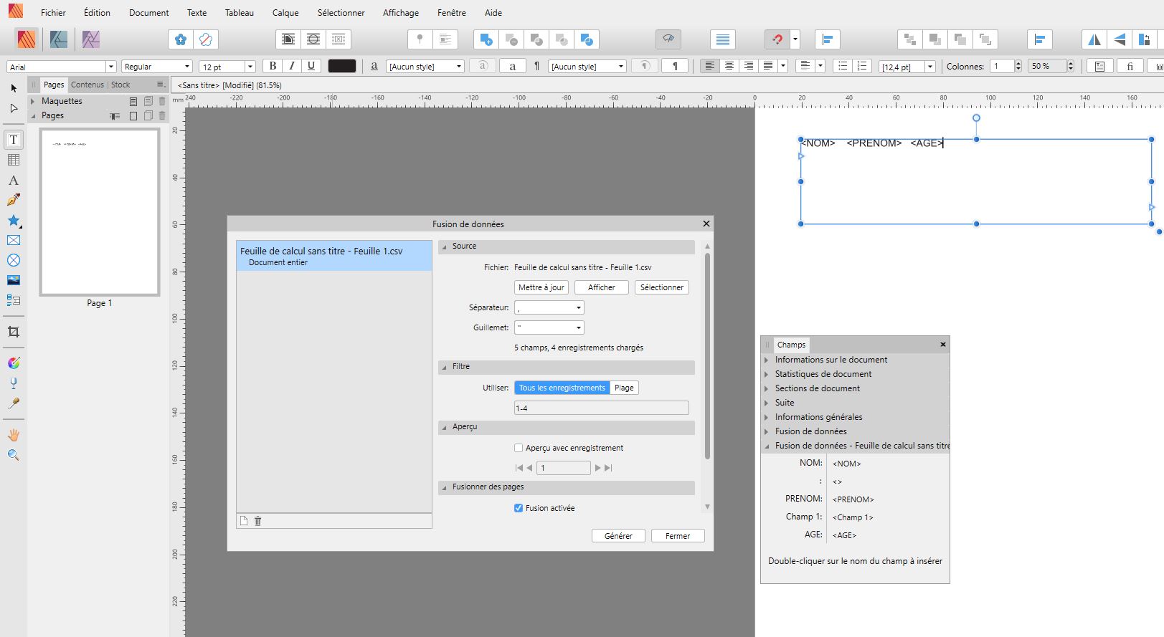Image resolution: width=1164 pixels, height=637 pixels.
Task: Select the Zoom magnifier tool
Action: point(13,455)
